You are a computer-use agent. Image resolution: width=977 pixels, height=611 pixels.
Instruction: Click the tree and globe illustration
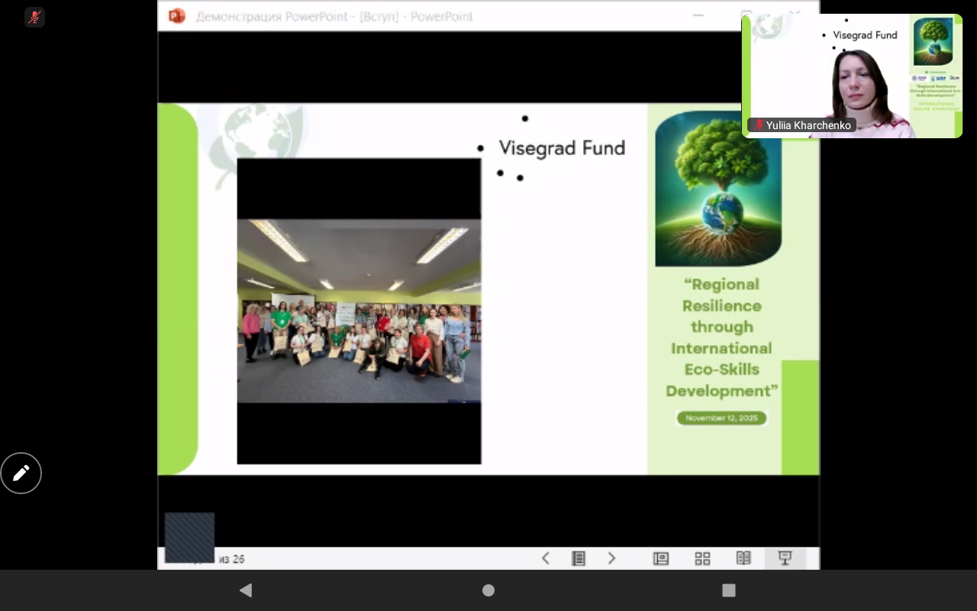[x=718, y=189]
